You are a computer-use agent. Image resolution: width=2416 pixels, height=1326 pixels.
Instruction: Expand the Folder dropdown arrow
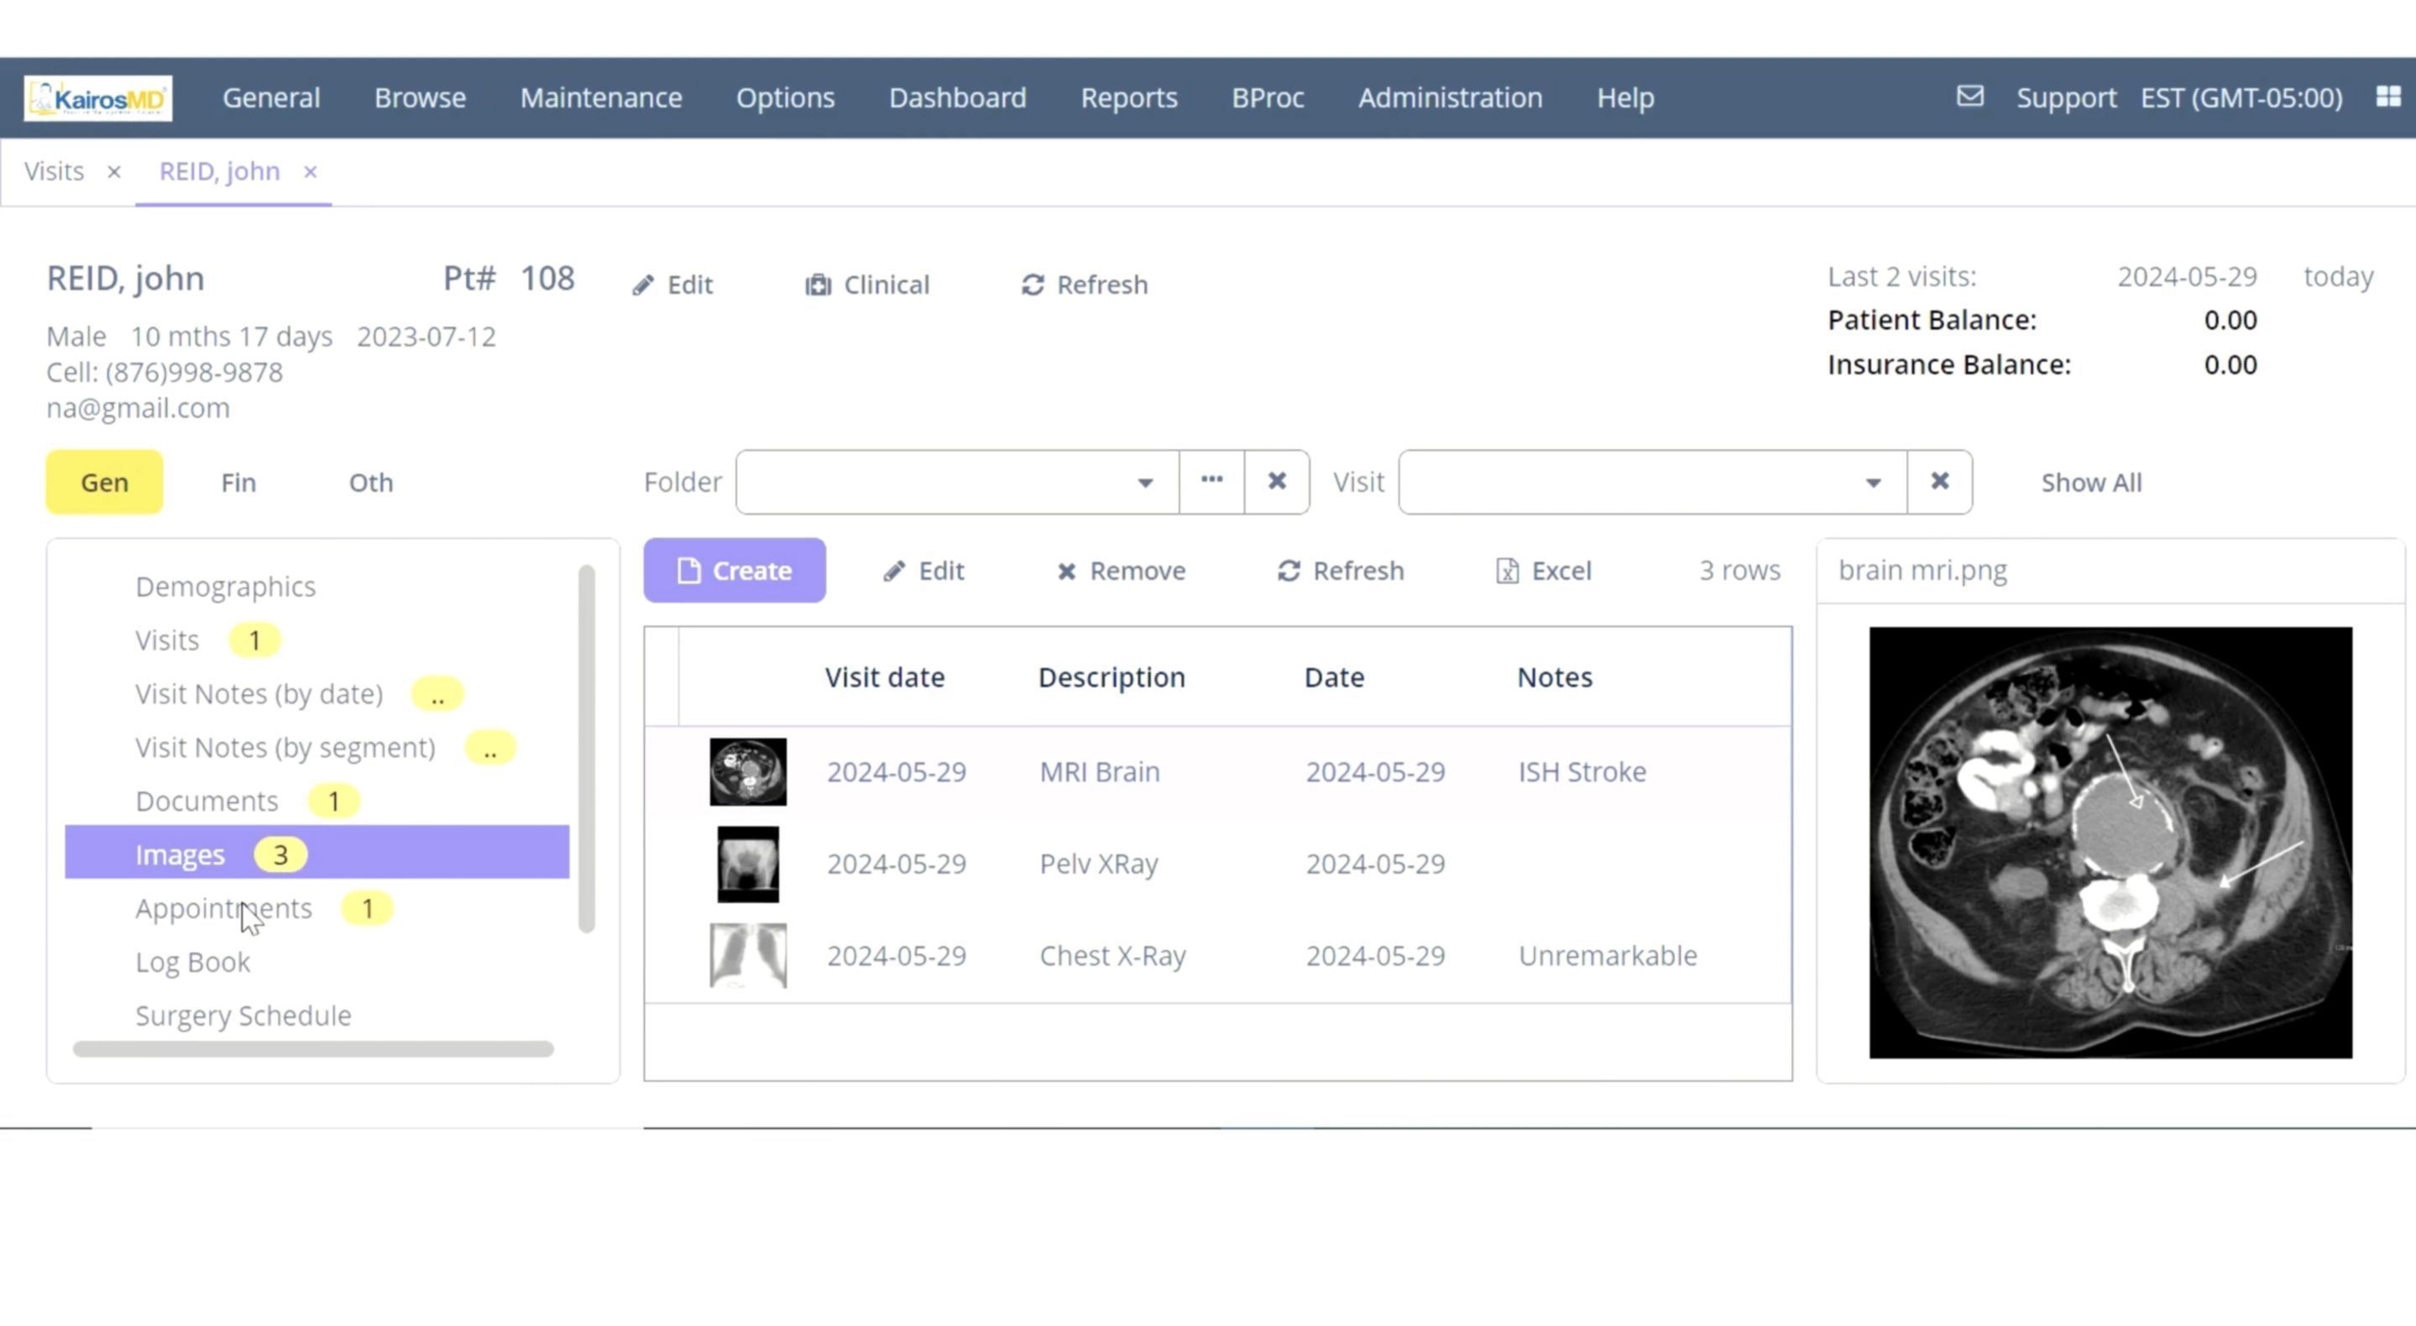click(x=1145, y=482)
